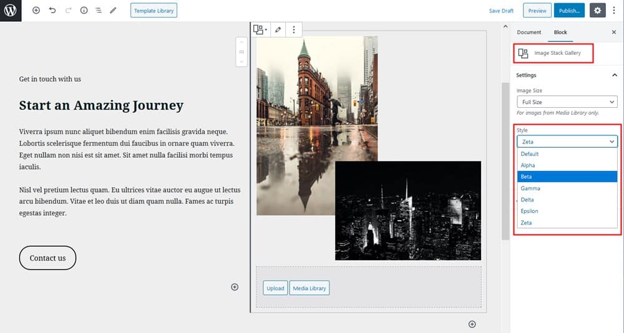624x333 pixels.
Task: Redo the last undone change
Action: [68, 11]
